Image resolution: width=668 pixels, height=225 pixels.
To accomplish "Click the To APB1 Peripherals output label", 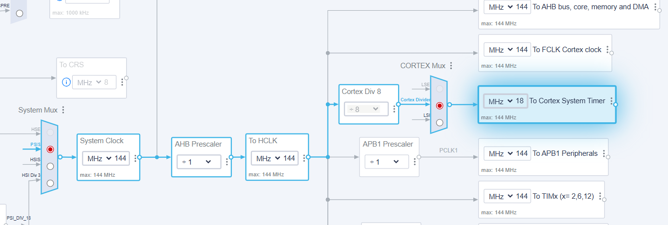I will tap(565, 153).
